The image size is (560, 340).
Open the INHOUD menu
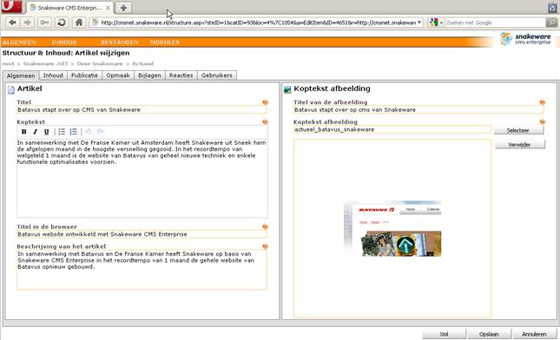click(64, 42)
